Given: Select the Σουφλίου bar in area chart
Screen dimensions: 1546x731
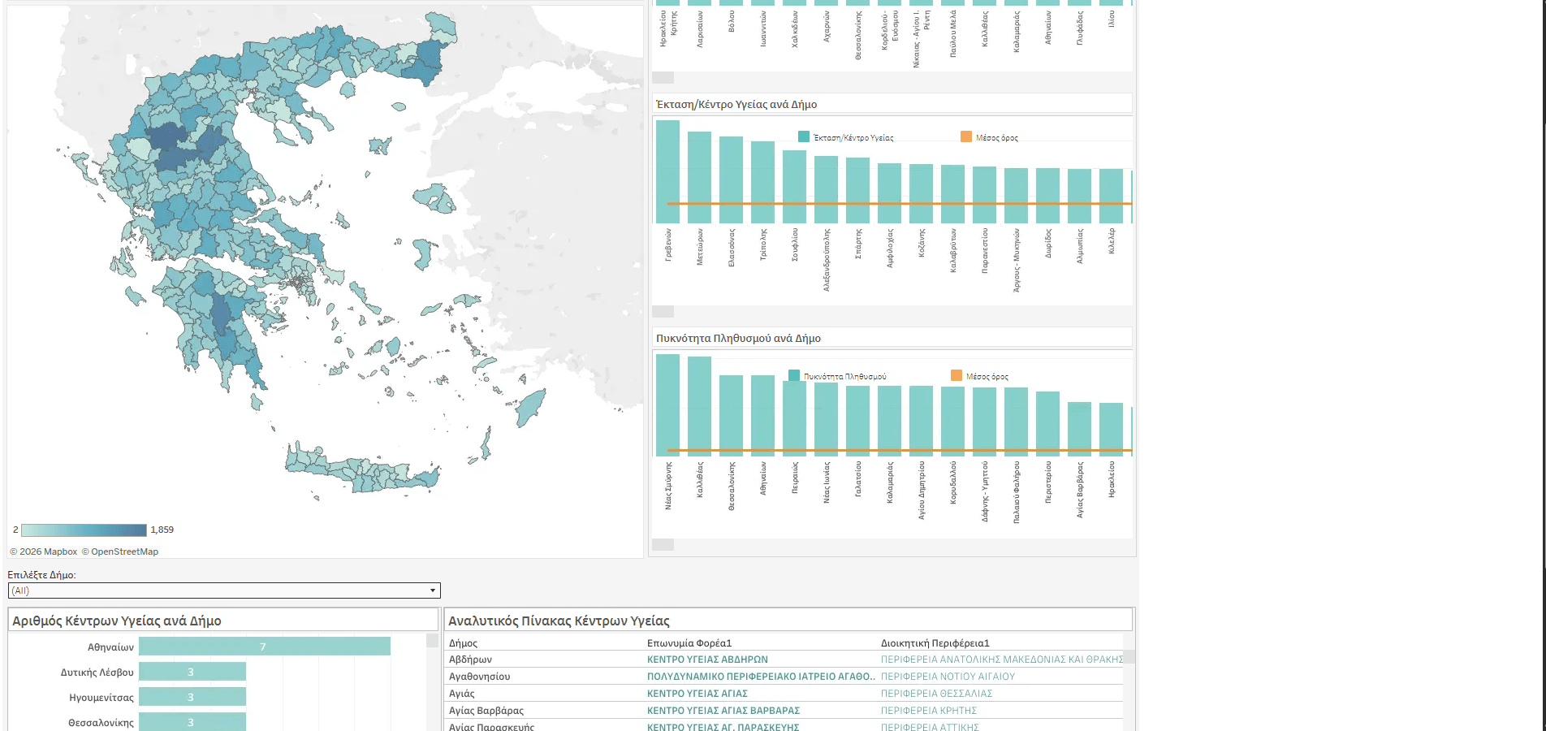Looking at the screenshot, I should tap(794, 187).
